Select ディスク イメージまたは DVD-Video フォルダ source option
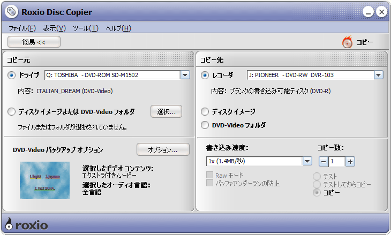The height and width of the screenshot is (235, 391). (11, 112)
